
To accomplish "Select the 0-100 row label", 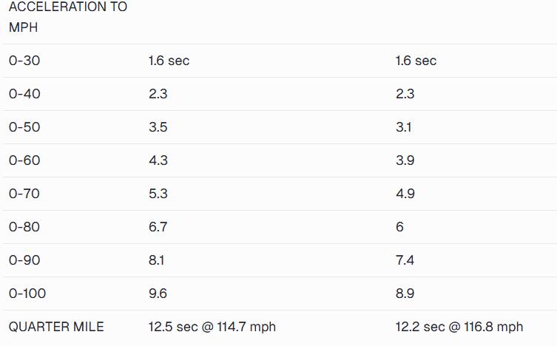I will coord(27,294).
